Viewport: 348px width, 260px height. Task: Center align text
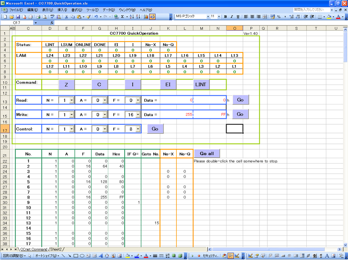click(252, 17)
